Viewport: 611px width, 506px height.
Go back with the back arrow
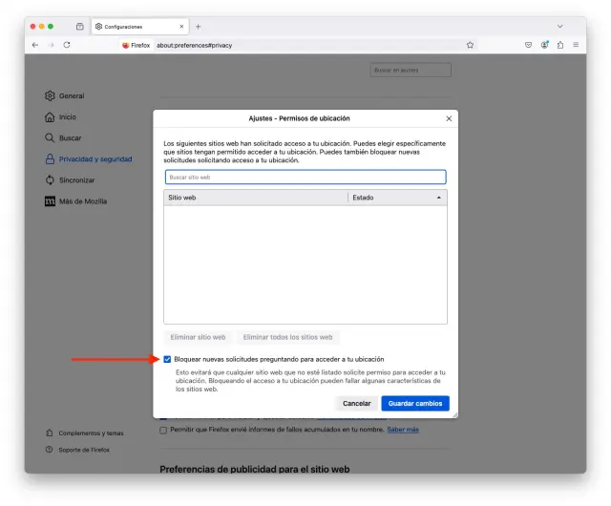[35, 45]
